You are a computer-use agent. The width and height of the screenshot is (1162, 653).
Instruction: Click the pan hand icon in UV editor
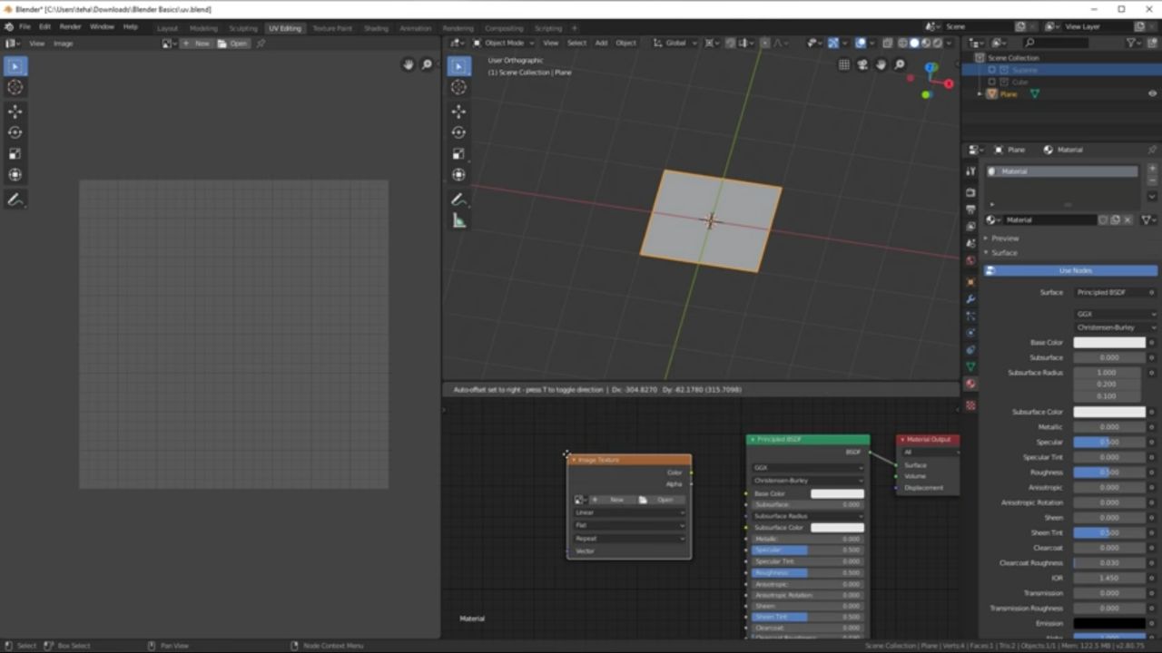coord(409,64)
